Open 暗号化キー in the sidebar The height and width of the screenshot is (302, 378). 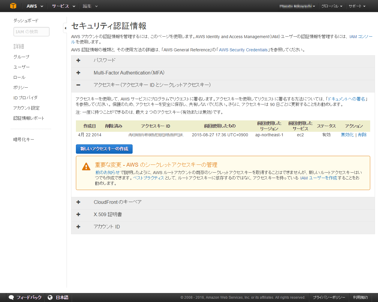(x=24, y=139)
